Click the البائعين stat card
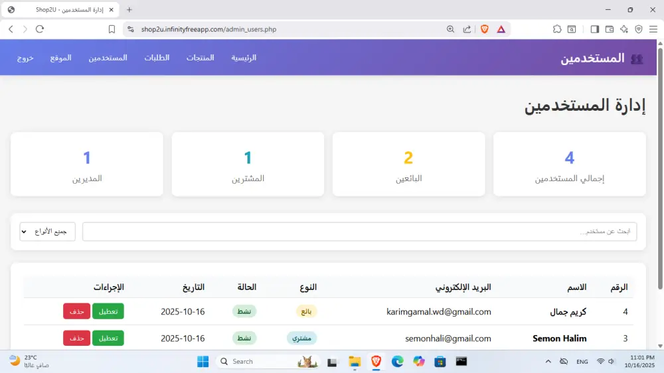664x373 pixels. (x=408, y=165)
